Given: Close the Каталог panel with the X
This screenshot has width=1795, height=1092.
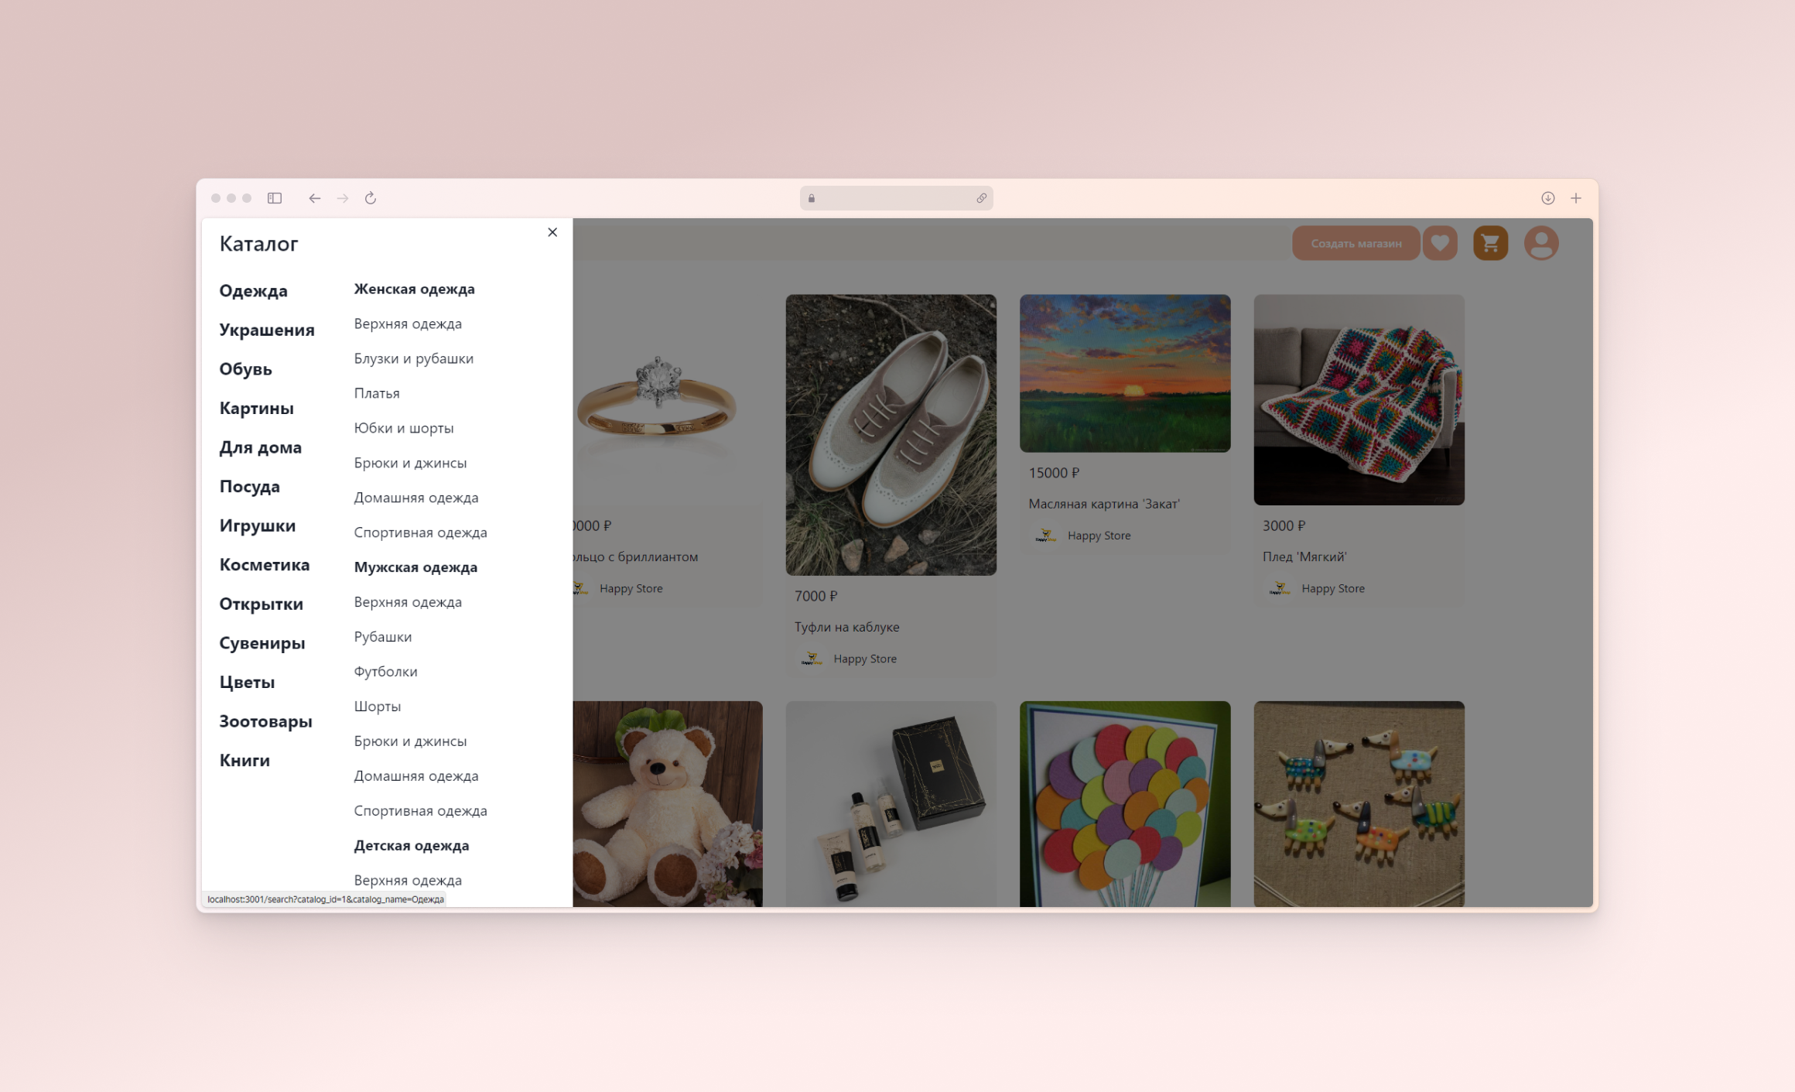Looking at the screenshot, I should (x=552, y=232).
